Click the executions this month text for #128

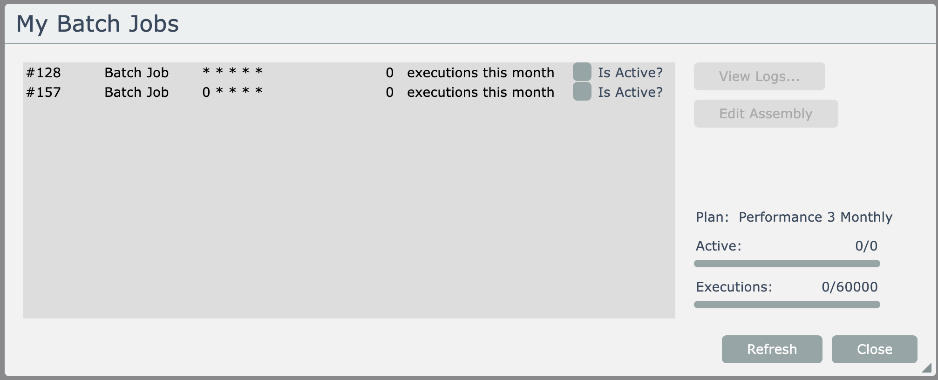[x=480, y=73]
